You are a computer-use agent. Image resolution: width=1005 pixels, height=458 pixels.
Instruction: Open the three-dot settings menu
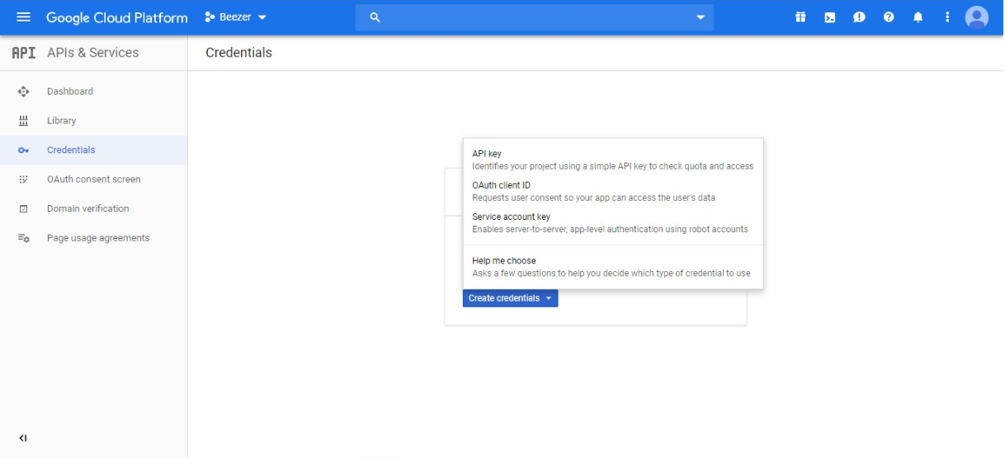pos(947,17)
